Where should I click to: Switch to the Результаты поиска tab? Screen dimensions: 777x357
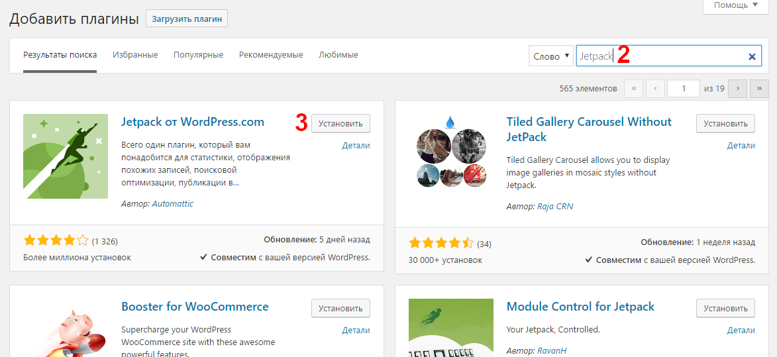click(x=60, y=55)
